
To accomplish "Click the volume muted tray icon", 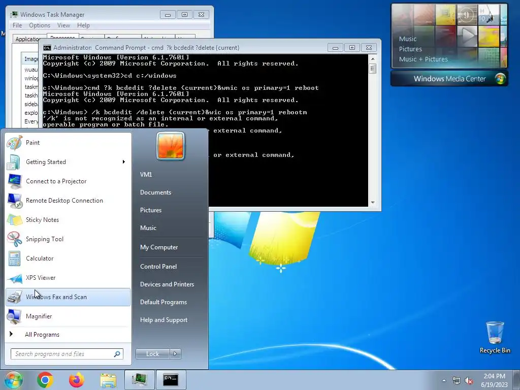I will (469, 381).
